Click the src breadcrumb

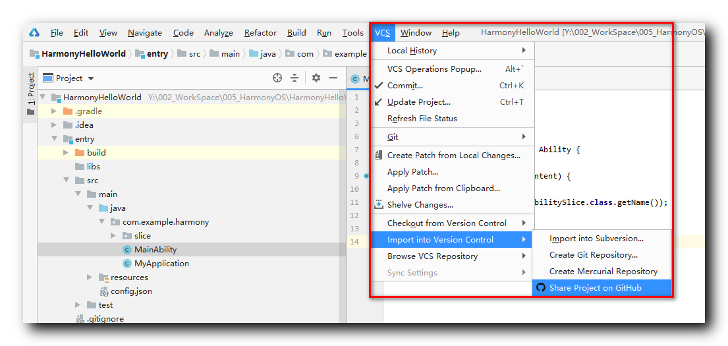pos(189,54)
